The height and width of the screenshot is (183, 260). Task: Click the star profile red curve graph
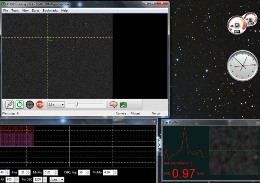(184, 143)
